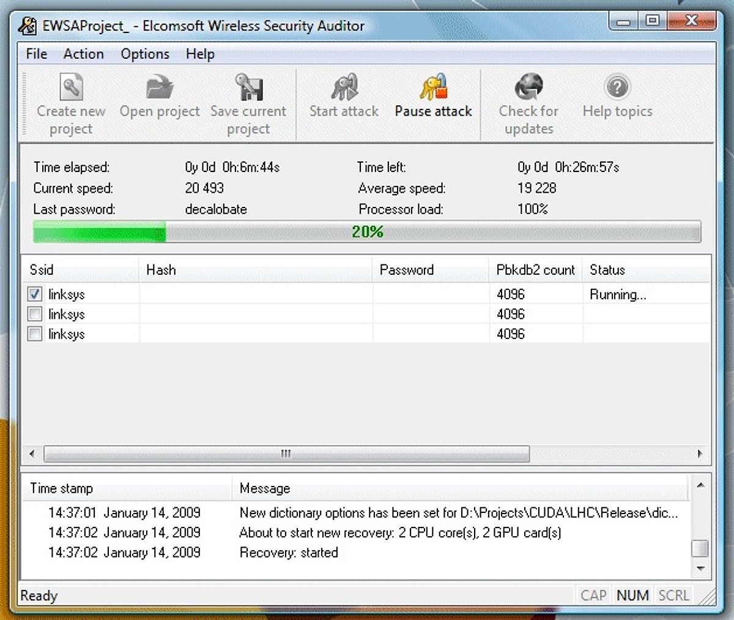Screen dimensions: 734x620
Task: Click the Create new project icon
Action: tap(71, 88)
